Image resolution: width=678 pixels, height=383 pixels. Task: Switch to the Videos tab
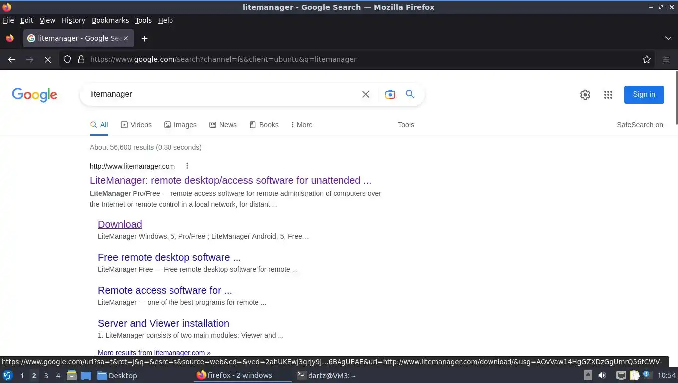click(x=136, y=125)
